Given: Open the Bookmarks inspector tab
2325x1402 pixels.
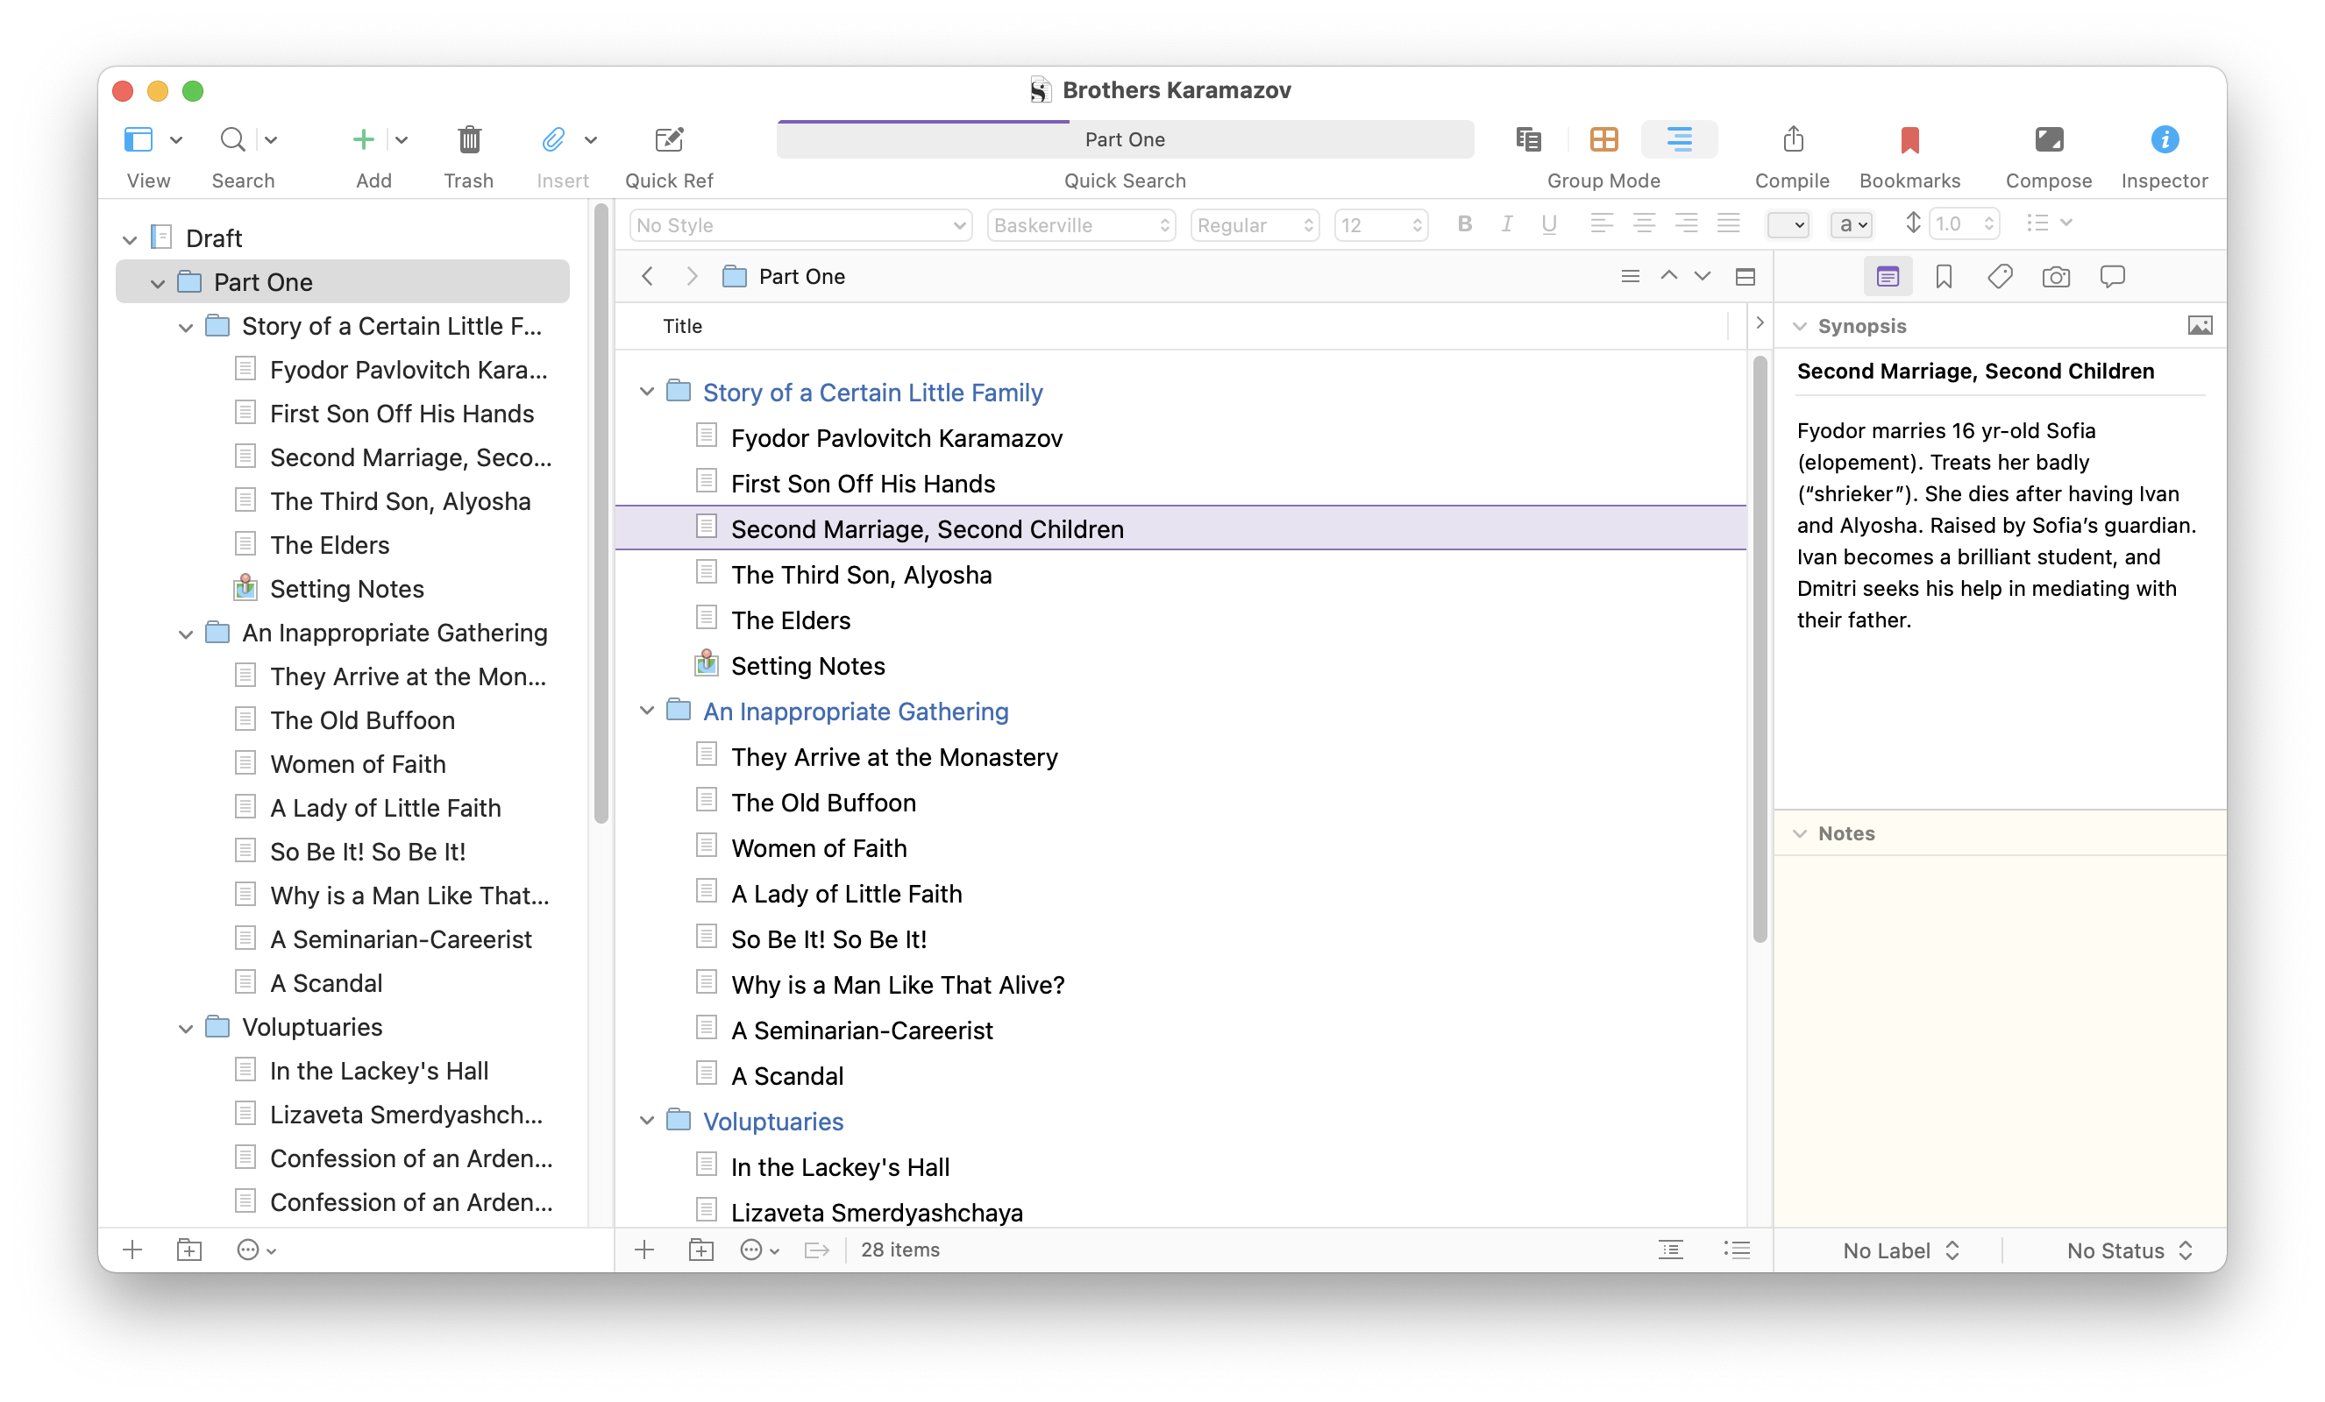Looking at the screenshot, I should pos(1943,277).
